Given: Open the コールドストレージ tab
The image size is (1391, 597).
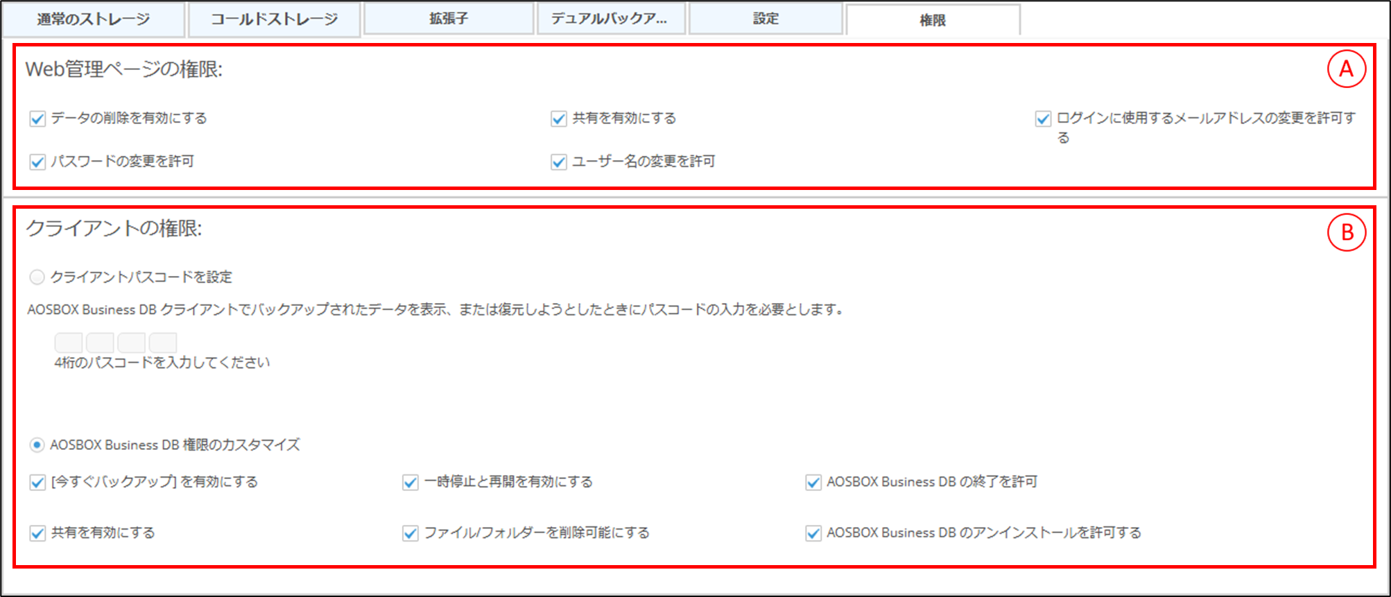Looking at the screenshot, I should point(275,19).
